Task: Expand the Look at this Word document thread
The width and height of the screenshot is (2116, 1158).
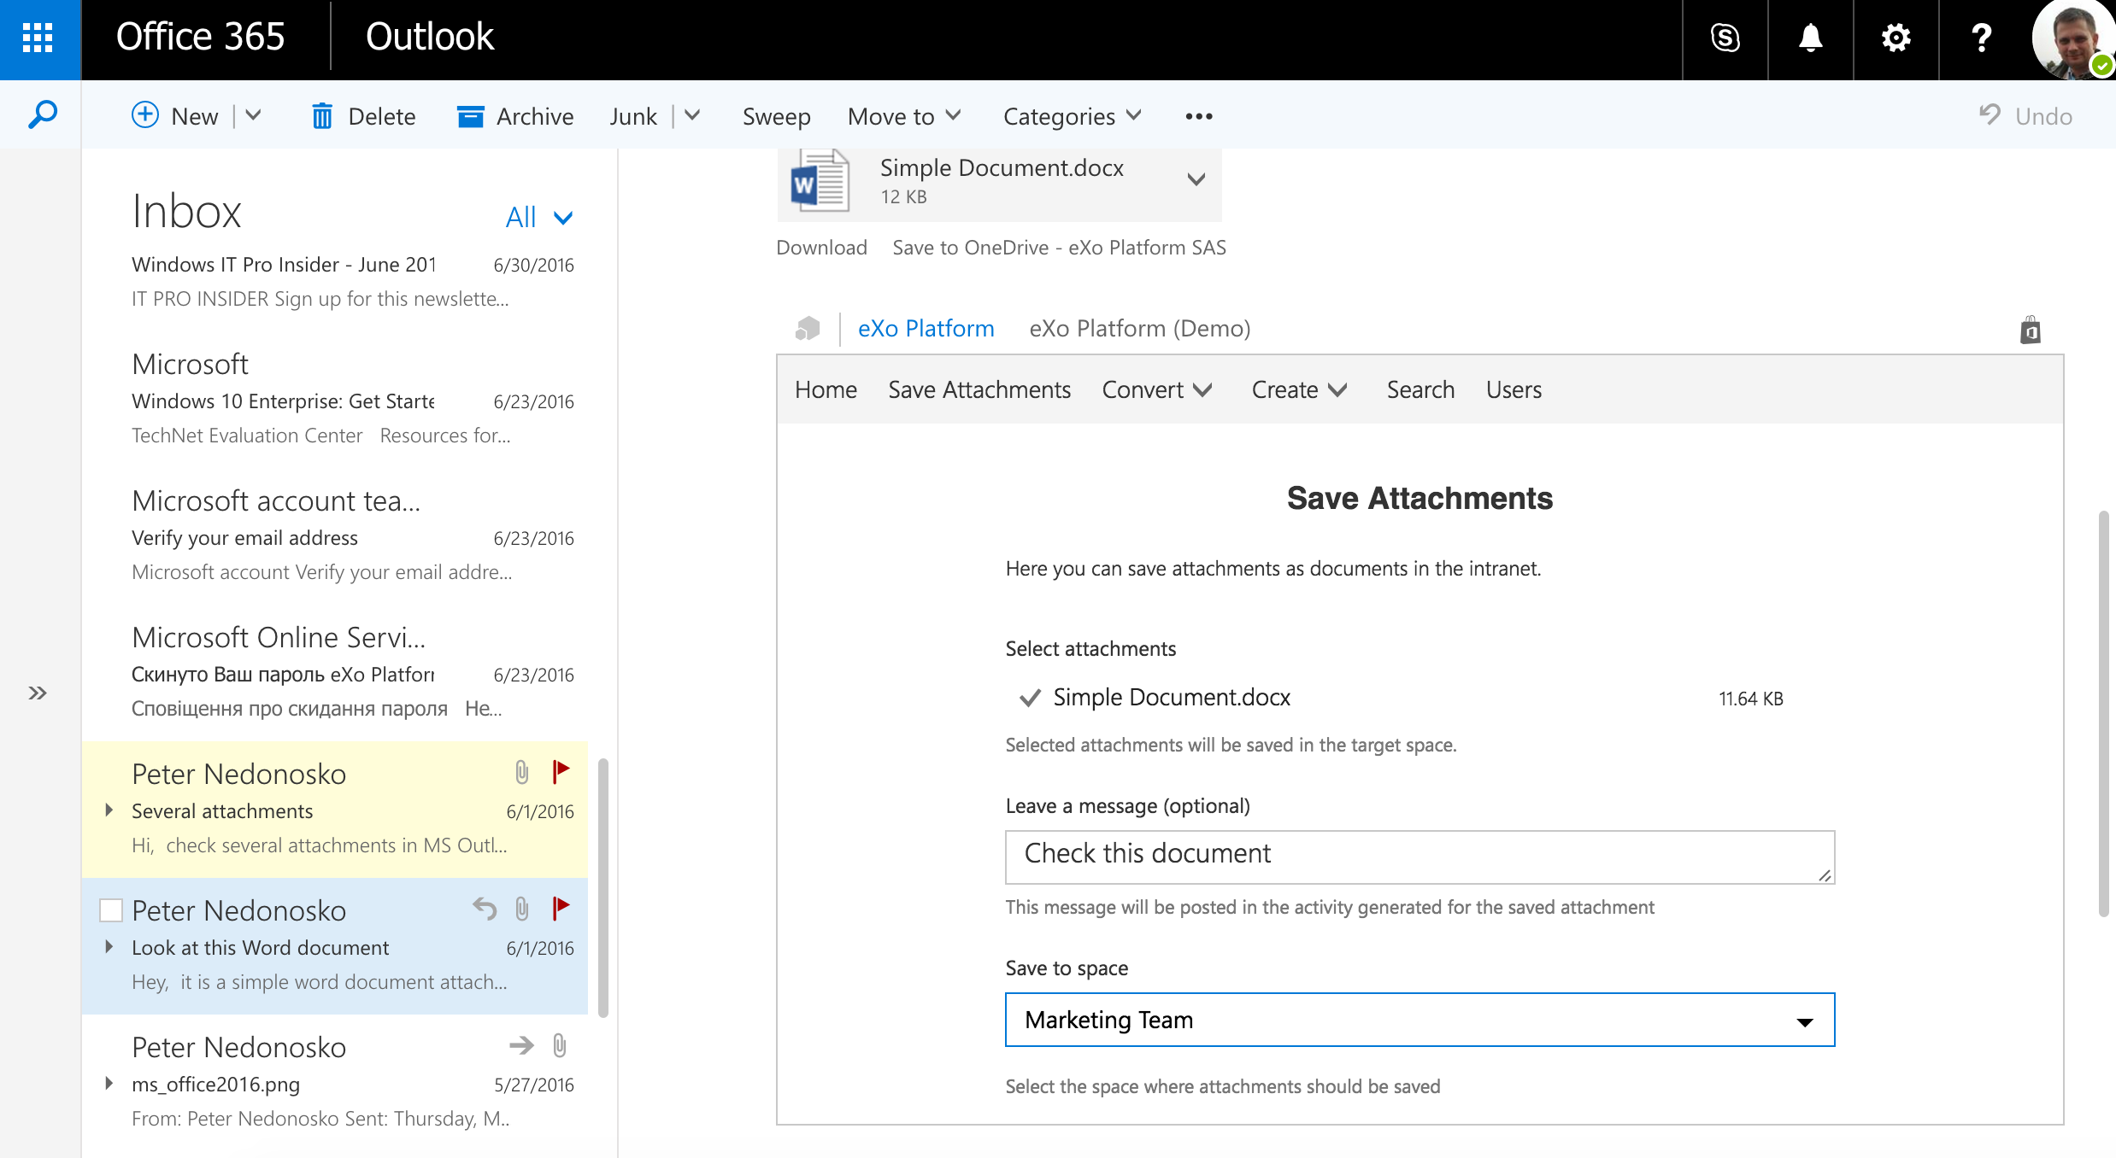Action: click(x=109, y=946)
